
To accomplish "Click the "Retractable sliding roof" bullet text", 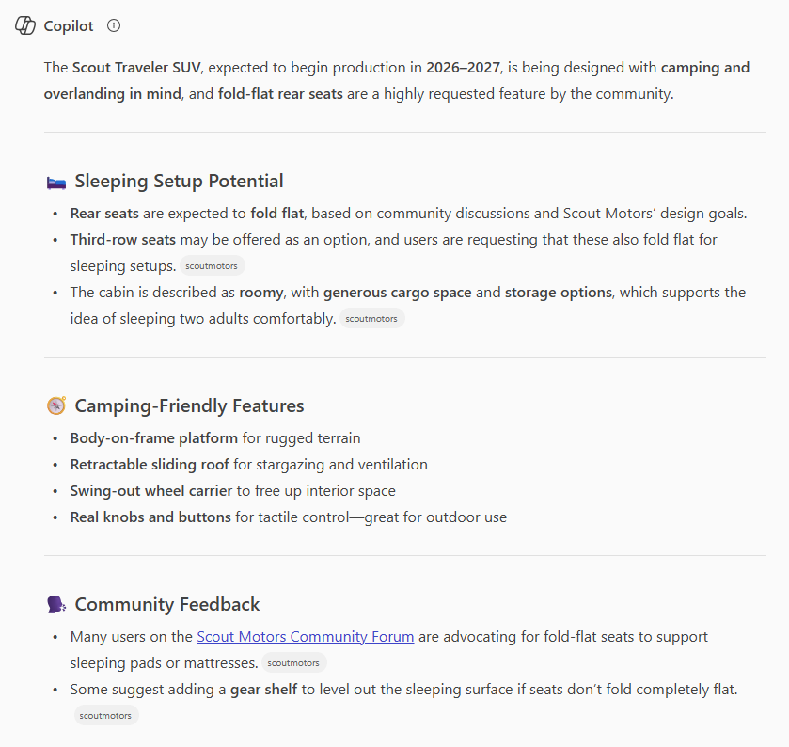I will 150,465.
